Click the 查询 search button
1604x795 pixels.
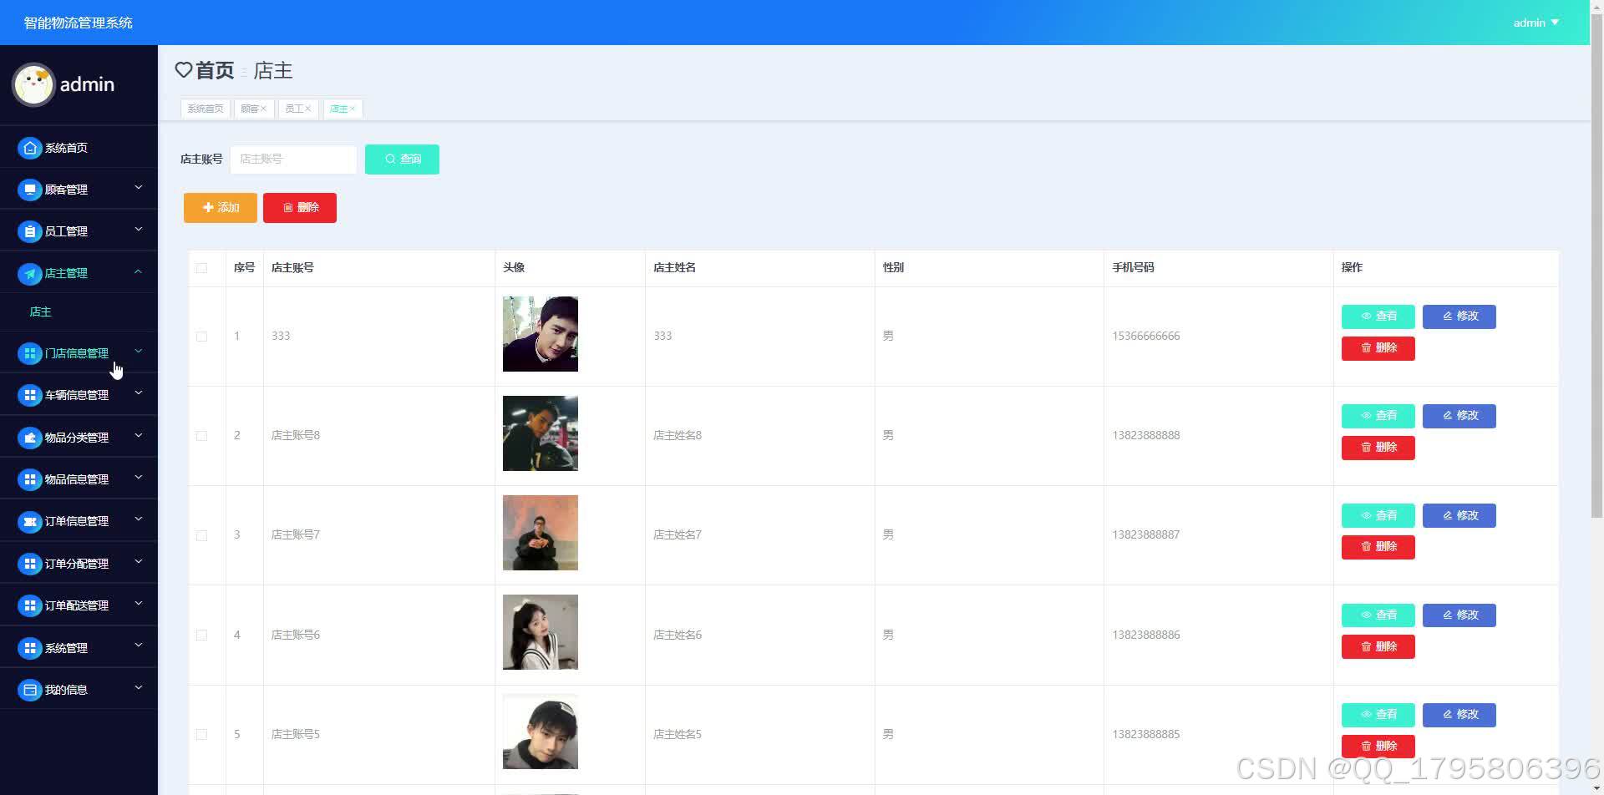click(x=402, y=159)
